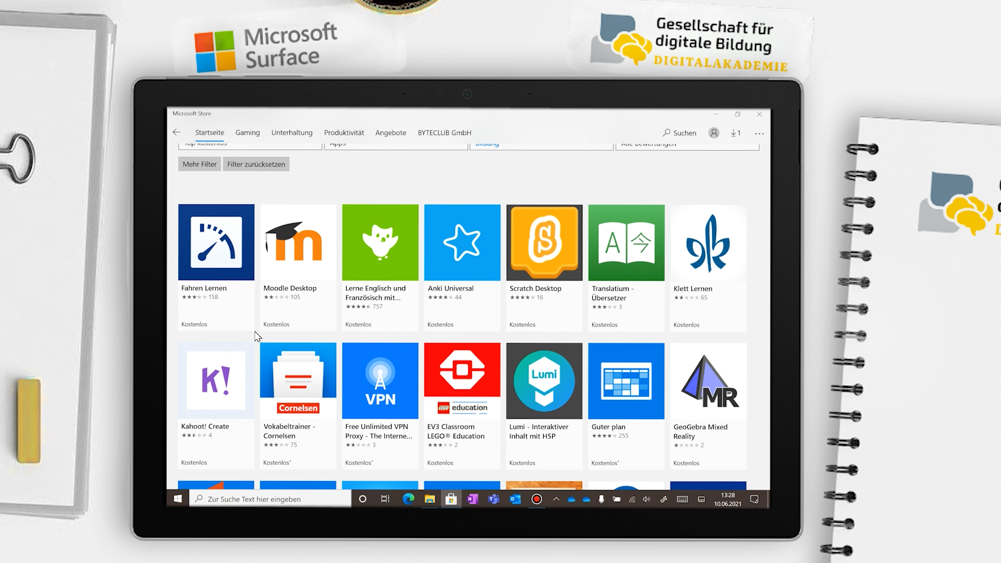Open the Scratch Desktop app tile
The width and height of the screenshot is (1001, 563).
[x=544, y=267]
